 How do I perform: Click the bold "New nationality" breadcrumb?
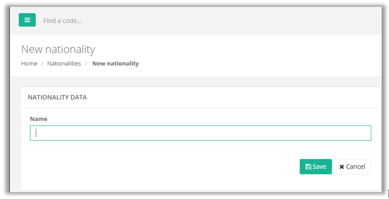pyautogui.click(x=115, y=64)
